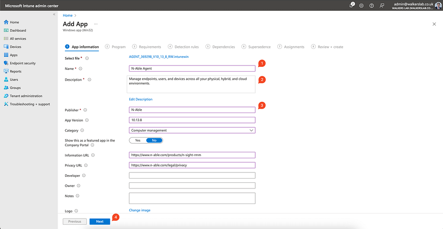Click the Developer input field
The image size is (443, 229).
192,176
